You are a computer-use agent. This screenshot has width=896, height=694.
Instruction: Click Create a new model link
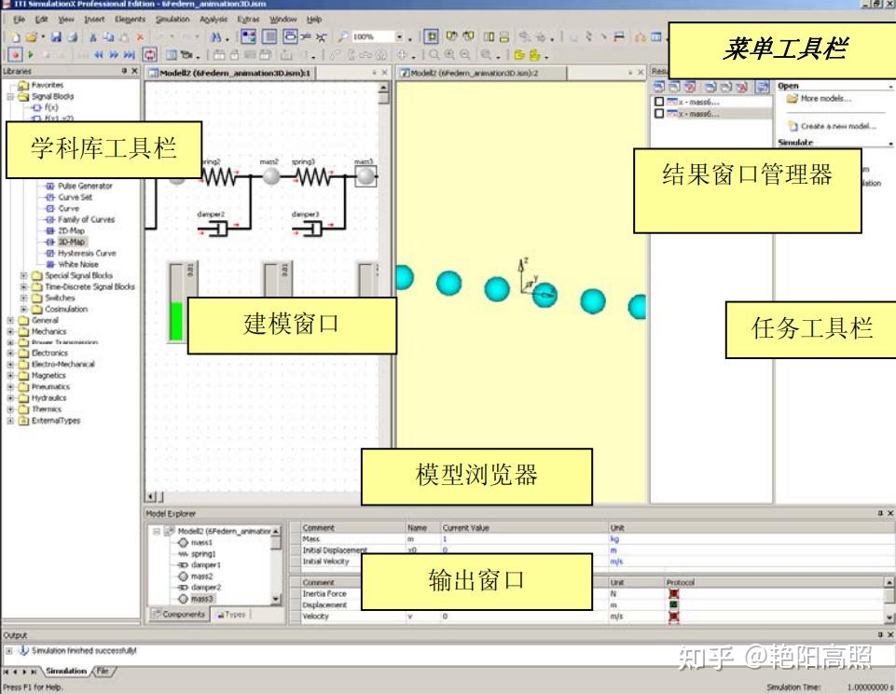pyautogui.click(x=836, y=126)
